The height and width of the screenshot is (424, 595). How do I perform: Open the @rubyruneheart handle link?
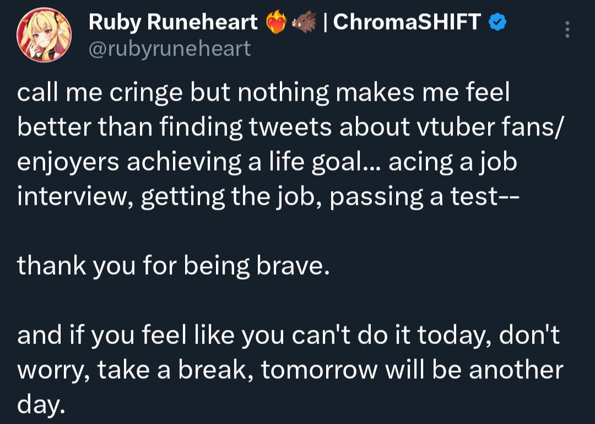click(x=169, y=49)
